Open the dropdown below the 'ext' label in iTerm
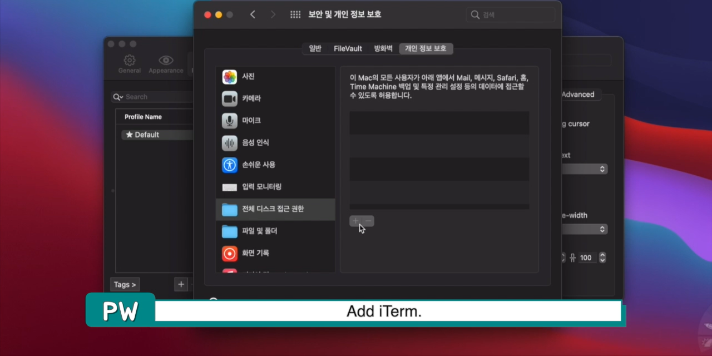The height and width of the screenshot is (356, 712). tap(584, 169)
